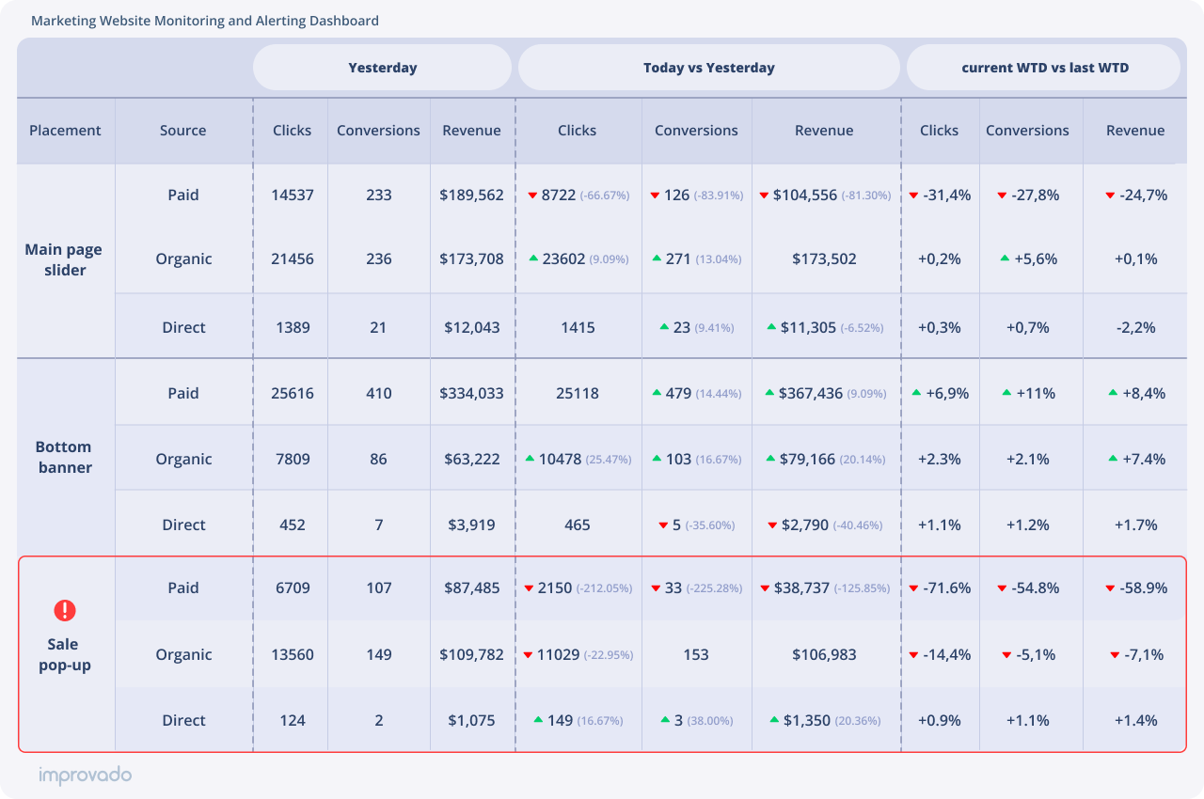Click the red alert icon above Sale pop-up
The width and height of the screenshot is (1204, 799).
[x=64, y=611]
